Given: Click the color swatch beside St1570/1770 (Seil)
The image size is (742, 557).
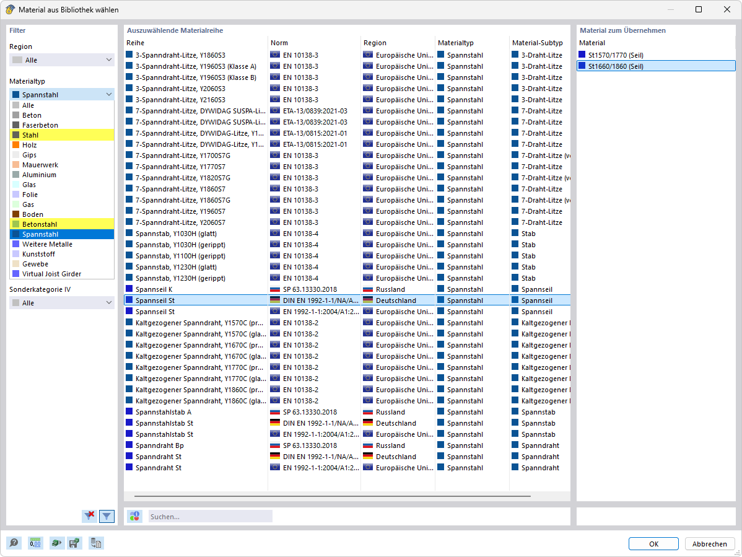Looking at the screenshot, I should [x=582, y=55].
